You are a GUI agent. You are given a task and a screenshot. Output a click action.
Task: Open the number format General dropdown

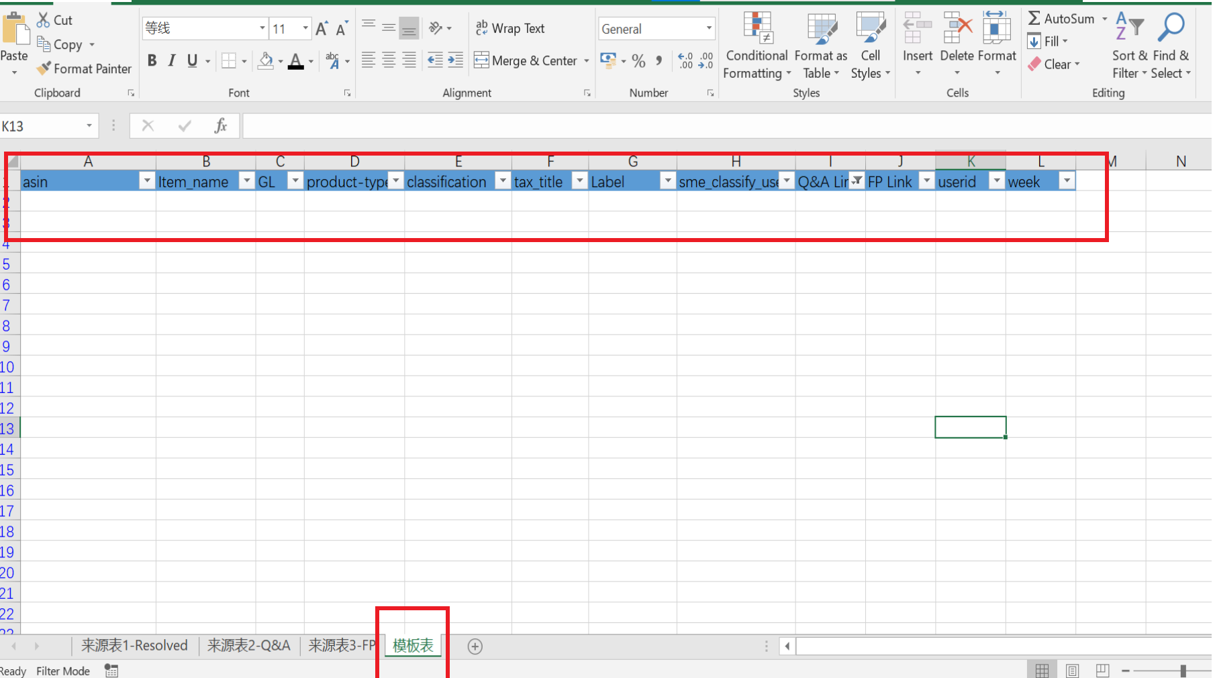coord(709,28)
